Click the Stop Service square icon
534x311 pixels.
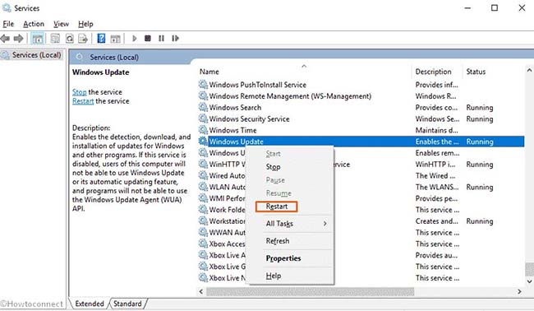click(147, 38)
